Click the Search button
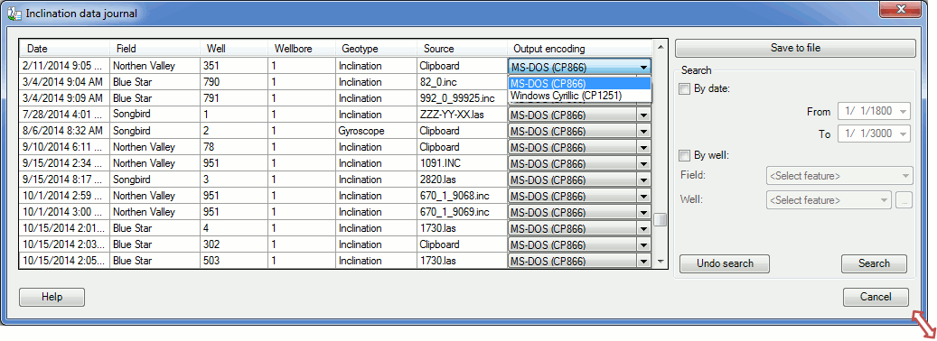This screenshot has width=937, height=341. pos(874,263)
